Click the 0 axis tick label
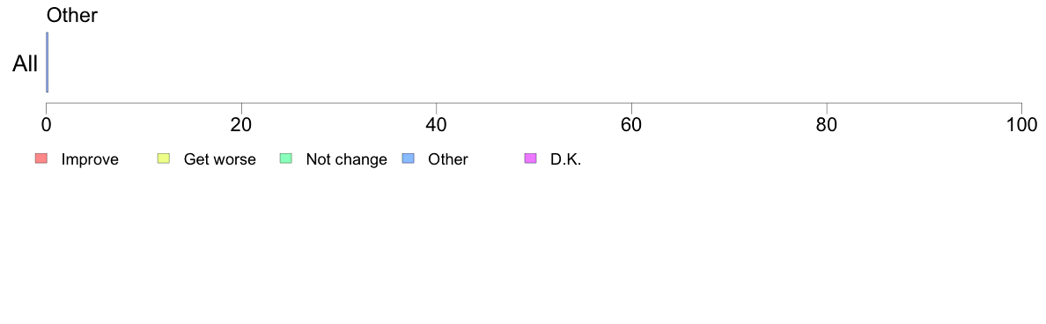 coord(46,125)
